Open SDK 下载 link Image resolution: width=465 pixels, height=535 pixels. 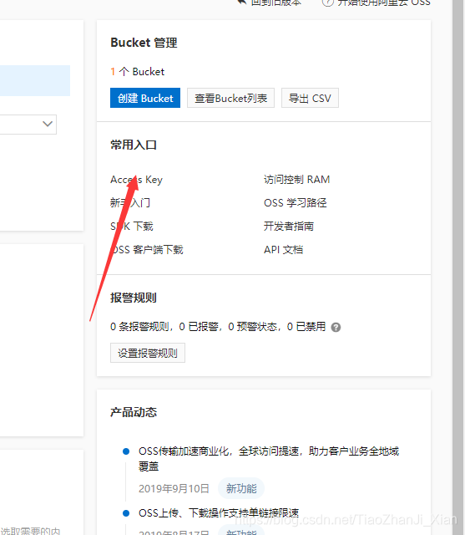[x=132, y=227]
